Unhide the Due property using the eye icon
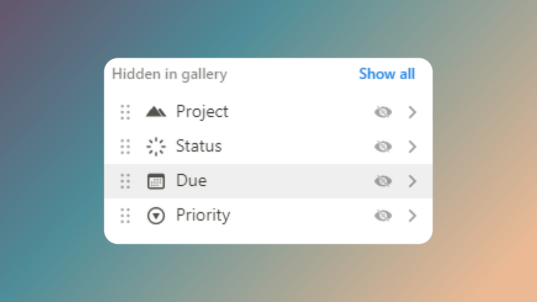 tap(382, 181)
